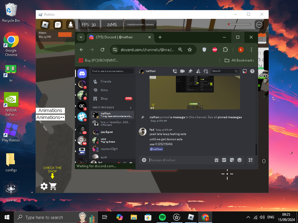Adjust the Roblox red health bar
This screenshot has width=298, height=223.
point(240,24)
